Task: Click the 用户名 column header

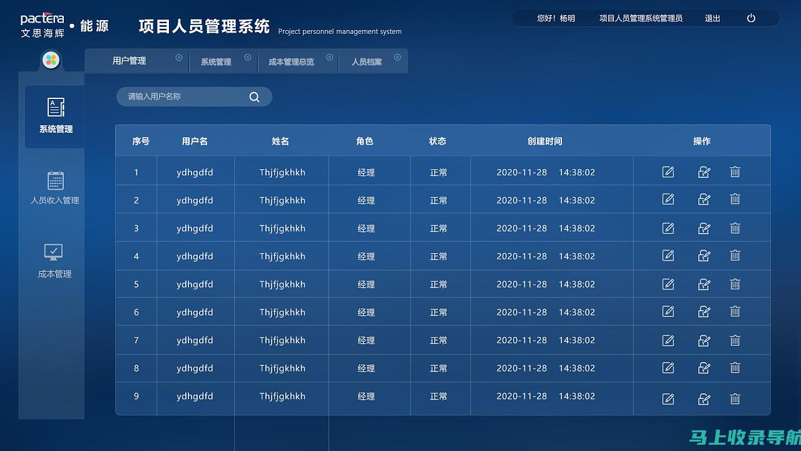Action: (195, 141)
